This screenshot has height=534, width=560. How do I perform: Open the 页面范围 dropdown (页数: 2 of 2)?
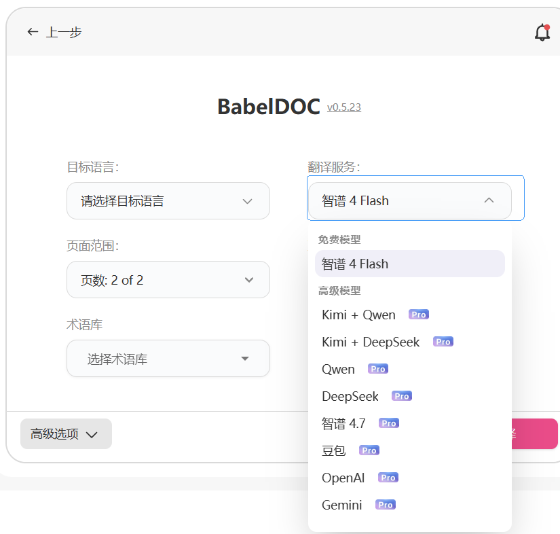(x=168, y=279)
